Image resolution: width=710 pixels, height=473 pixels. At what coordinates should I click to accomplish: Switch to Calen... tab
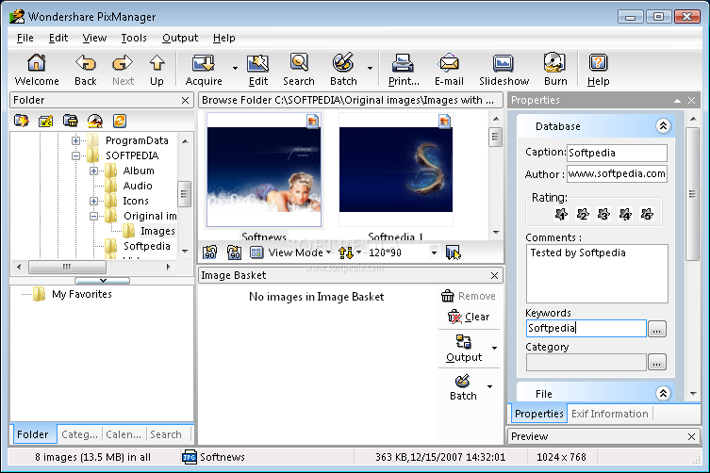click(x=124, y=434)
